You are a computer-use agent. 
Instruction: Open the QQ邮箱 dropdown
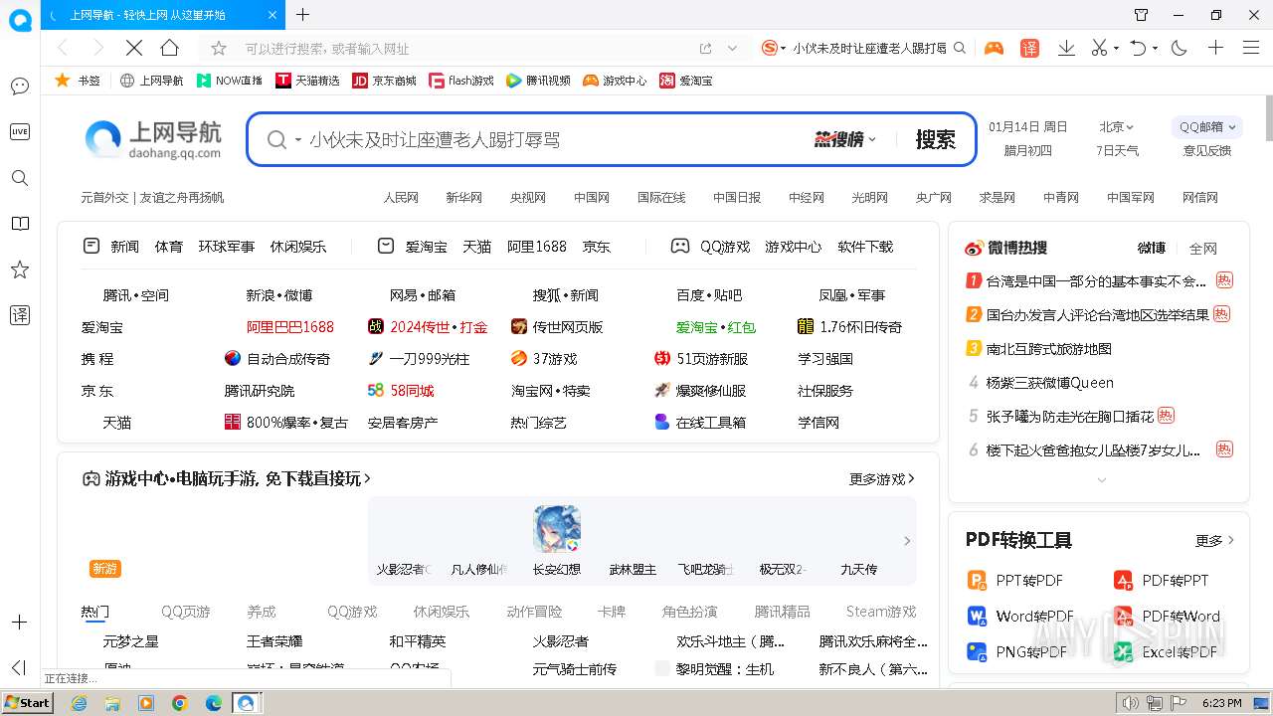tap(1207, 126)
